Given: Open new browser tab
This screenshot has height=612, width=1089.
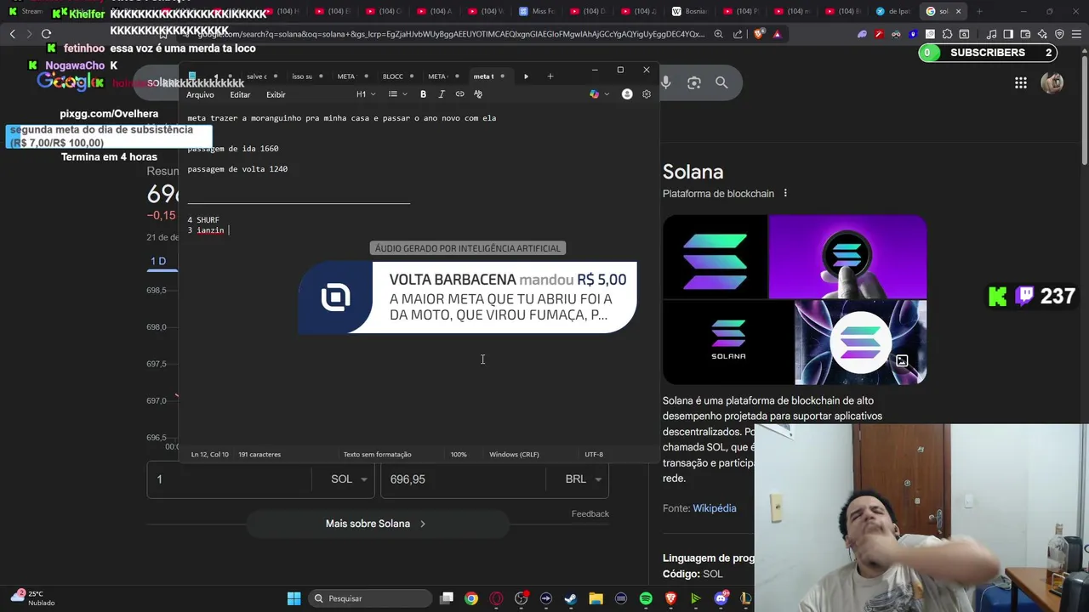Looking at the screenshot, I should click(979, 11).
